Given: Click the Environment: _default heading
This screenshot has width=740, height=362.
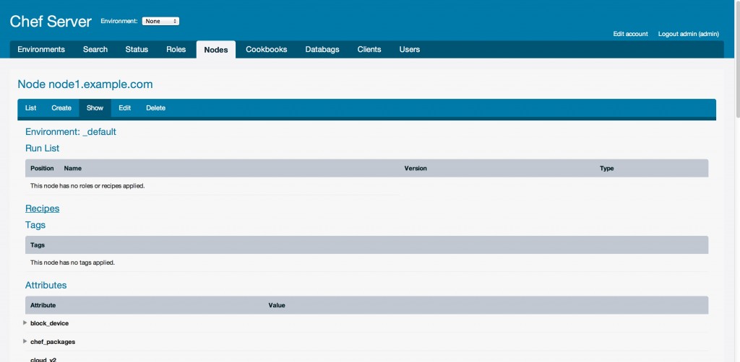Looking at the screenshot, I should click(71, 132).
